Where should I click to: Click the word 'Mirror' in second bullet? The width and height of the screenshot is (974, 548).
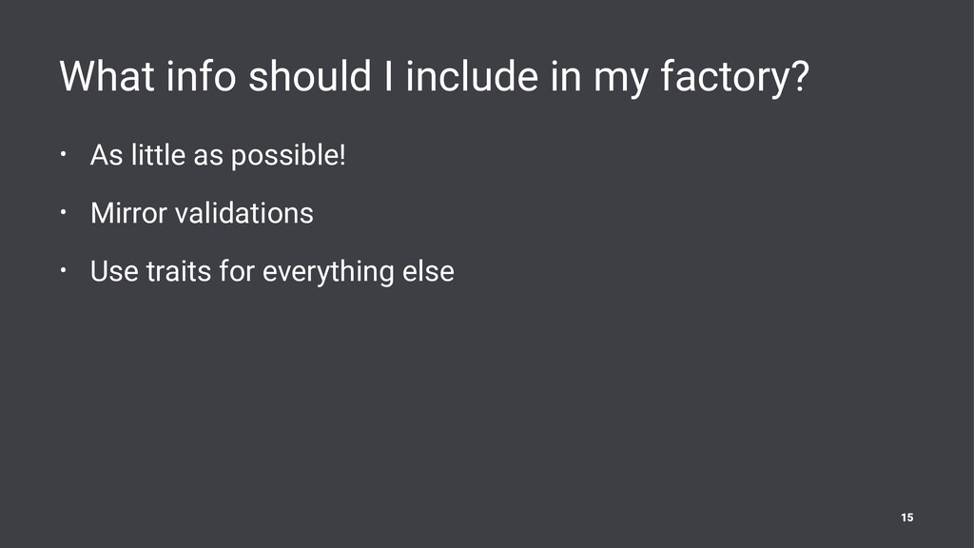pyautogui.click(x=128, y=213)
